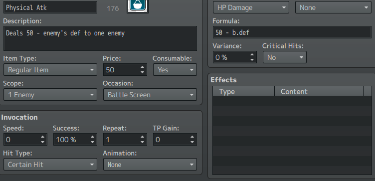
Task: Increase TP Gain with up arrow
Action: click(192, 137)
